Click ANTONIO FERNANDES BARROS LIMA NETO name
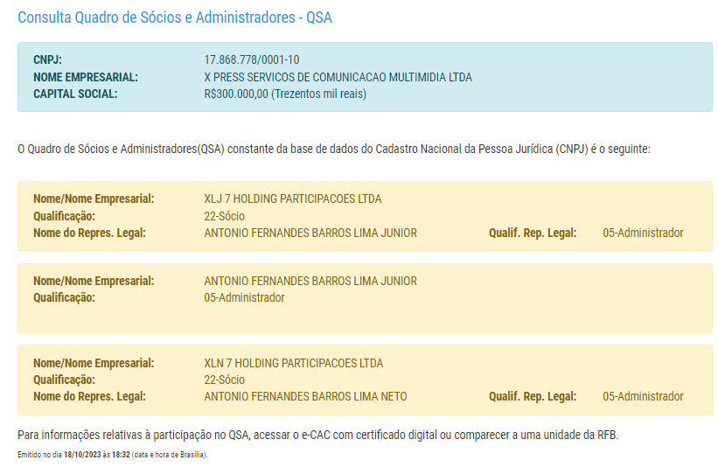 (x=305, y=396)
